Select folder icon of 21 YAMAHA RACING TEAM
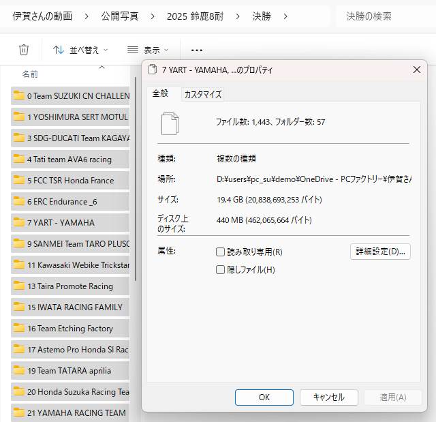This screenshot has width=436, height=422. click(x=19, y=412)
